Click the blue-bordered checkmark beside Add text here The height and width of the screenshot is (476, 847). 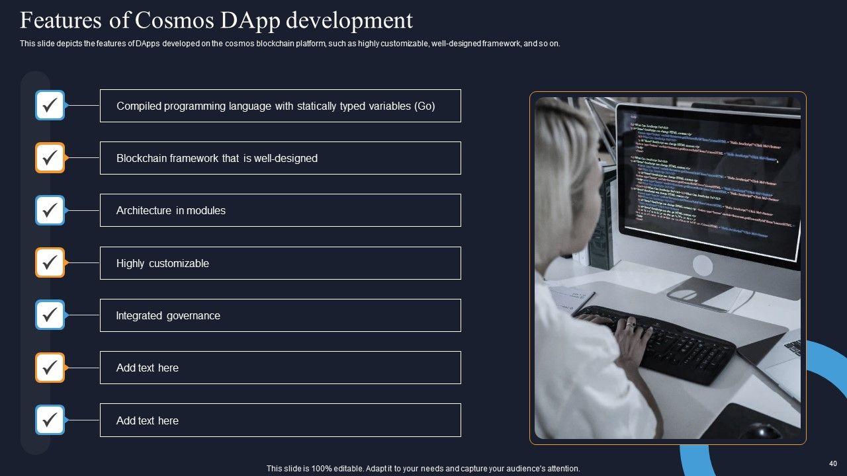pos(50,420)
